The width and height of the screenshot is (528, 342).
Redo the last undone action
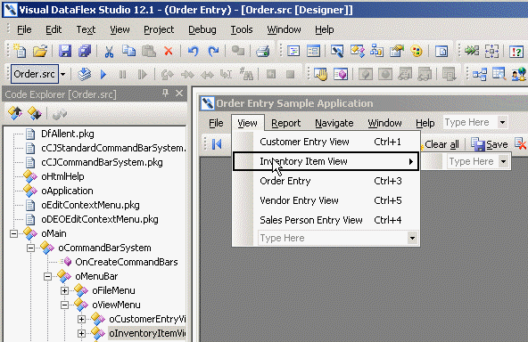pos(213,51)
